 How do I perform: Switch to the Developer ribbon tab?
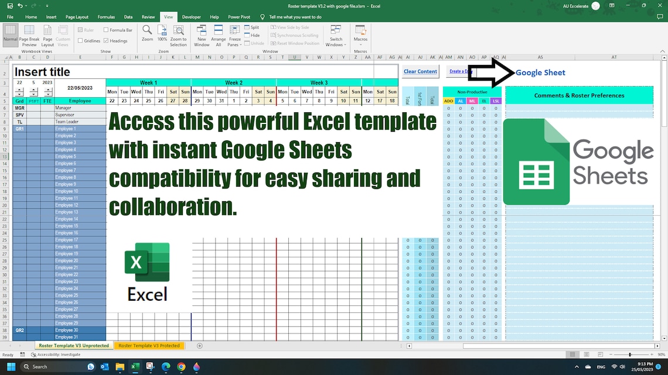pyautogui.click(x=191, y=17)
